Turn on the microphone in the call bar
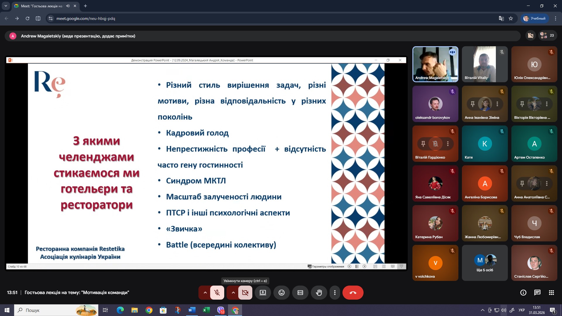The width and height of the screenshot is (562, 316). (217, 293)
